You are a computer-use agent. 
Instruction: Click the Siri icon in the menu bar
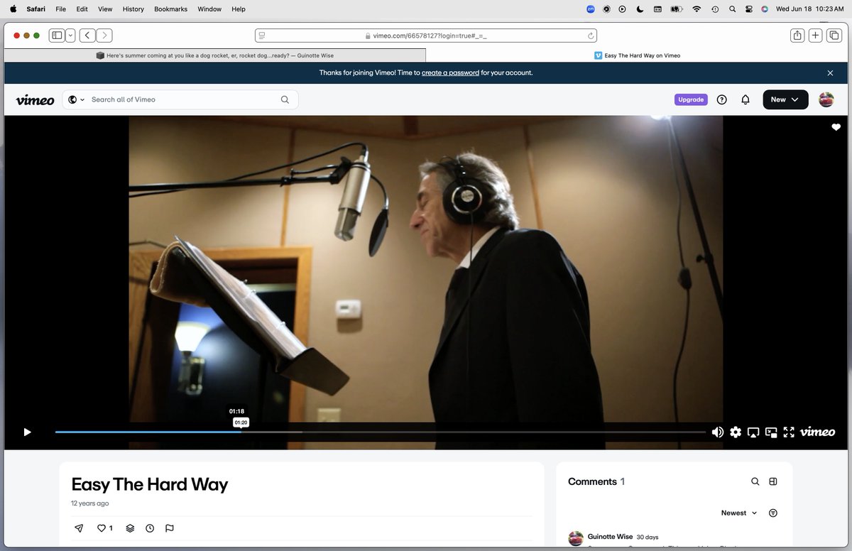click(x=765, y=9)
